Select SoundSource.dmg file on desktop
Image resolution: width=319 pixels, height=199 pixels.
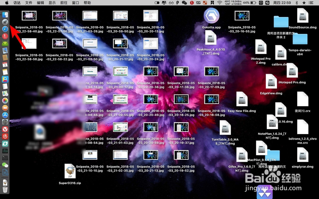coord(302,16)
